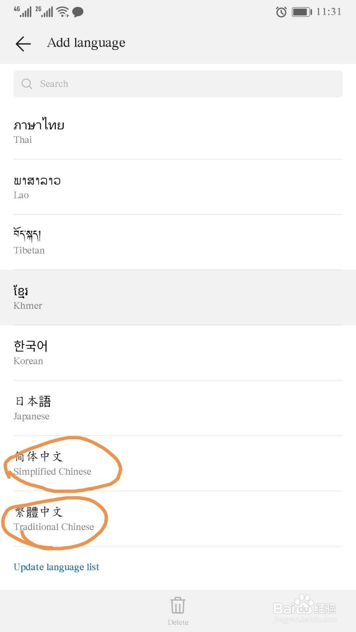356x632 pixels.
Task: Click the clock showing 11:31
Action: [x=329, y=11]
